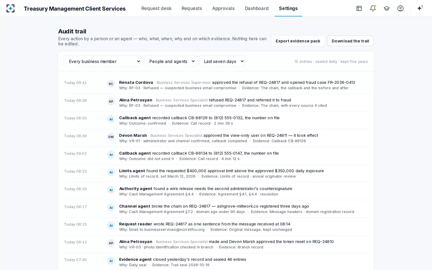Click the Devon Marsh name
Image resolution: width=432 pixels, height=270 pixels.
click(x=133, y=136)
